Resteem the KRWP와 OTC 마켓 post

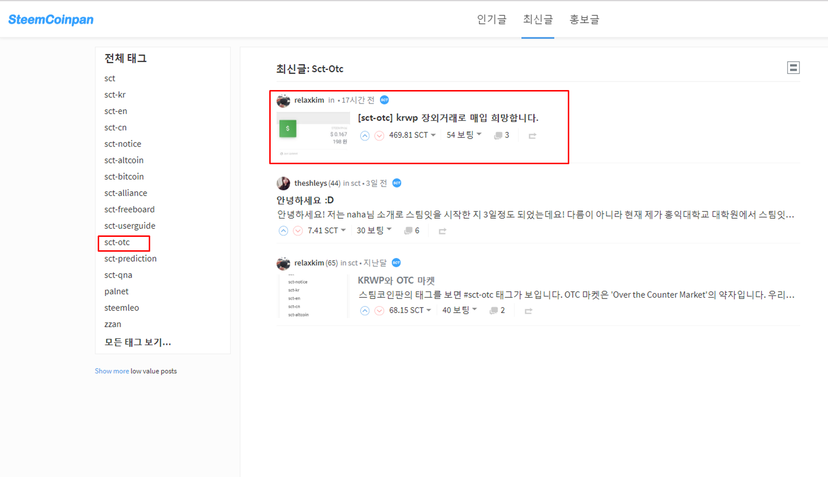tap(528, 311)
